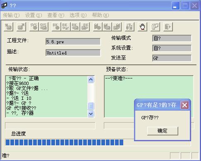The width and height of the screenshot is (201, 161).
Task: Click the first SYS toolbar icon
Action: pyautogui.click(x=34, y=26)
